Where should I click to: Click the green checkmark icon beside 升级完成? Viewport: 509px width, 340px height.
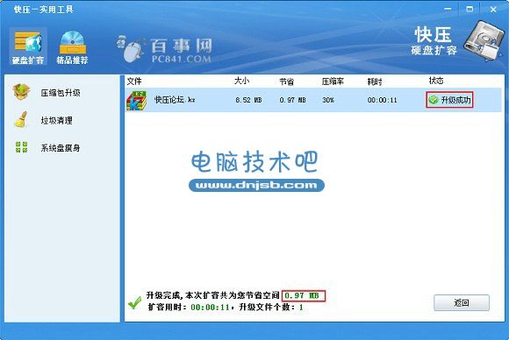tap(134, 302)
